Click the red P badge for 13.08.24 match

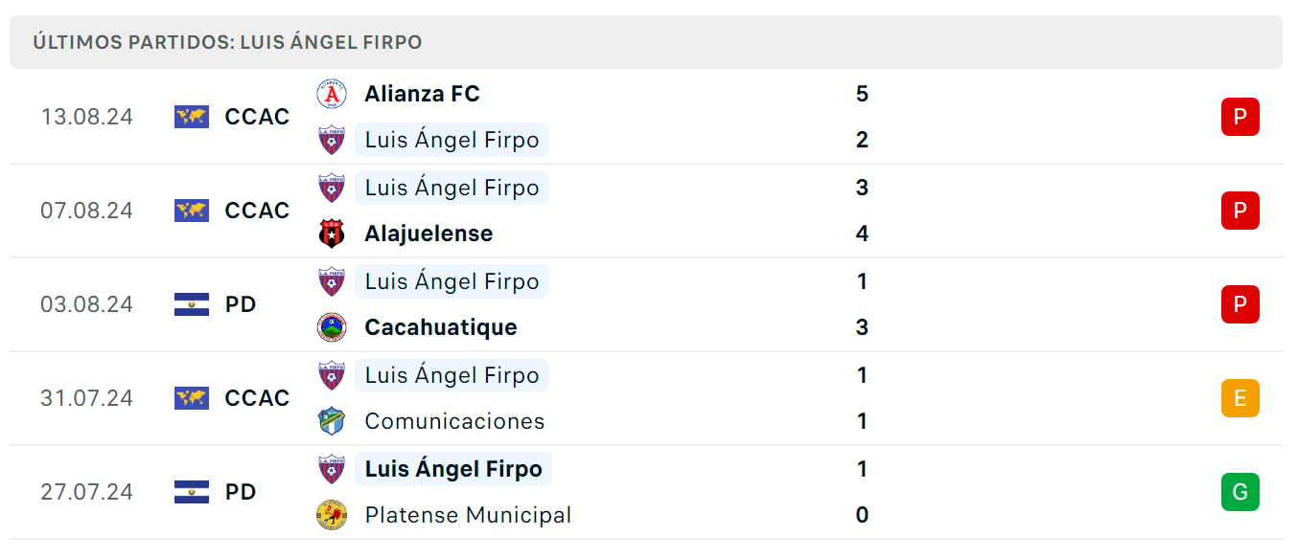1240,117
